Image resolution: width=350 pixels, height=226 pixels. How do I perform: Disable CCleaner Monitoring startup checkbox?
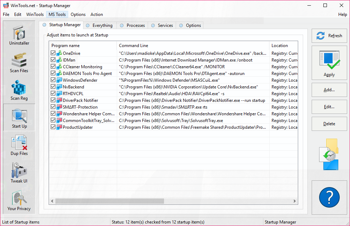(x=53, y=66)
